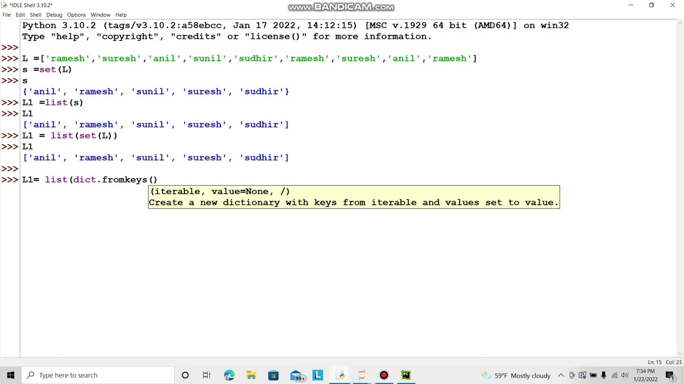Click the line 's =set(L)'
Image resolution: width=684 pixels, height=384 pixels.
tap(47, 69)
